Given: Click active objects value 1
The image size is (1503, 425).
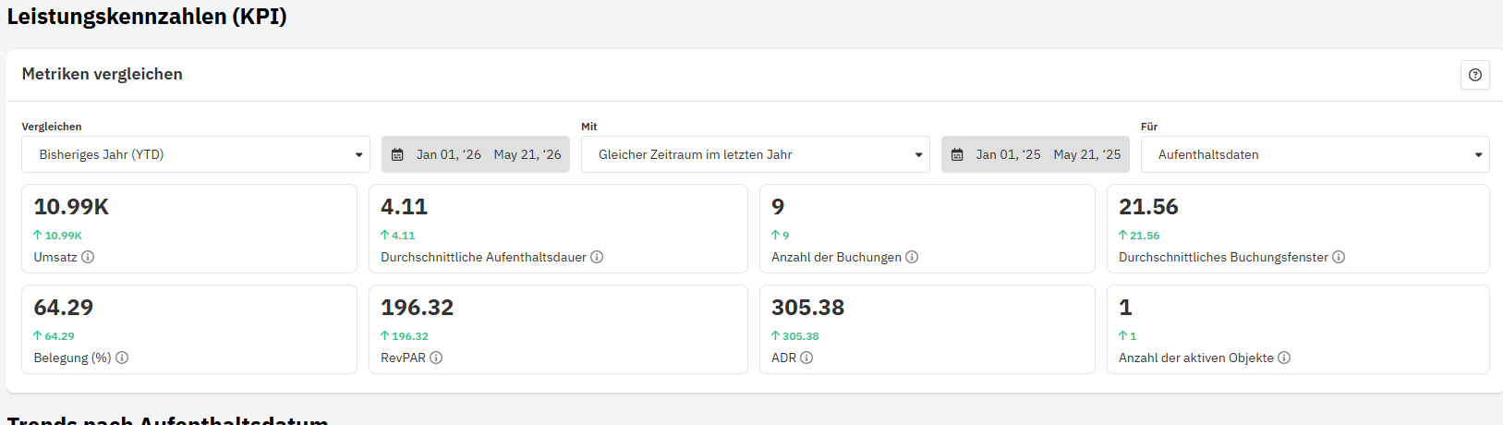Looking at the screenshot, I should (1125, 308).
